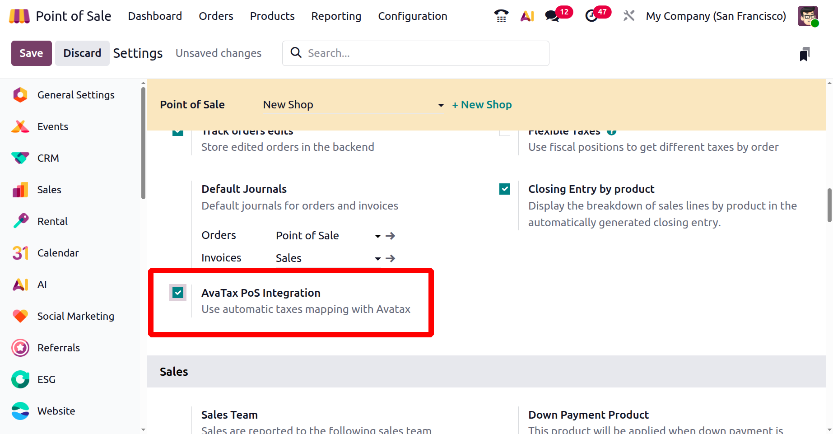The image size is (833, 434).
Task: Open the VoIP phone icon
Action: [501, 16]
